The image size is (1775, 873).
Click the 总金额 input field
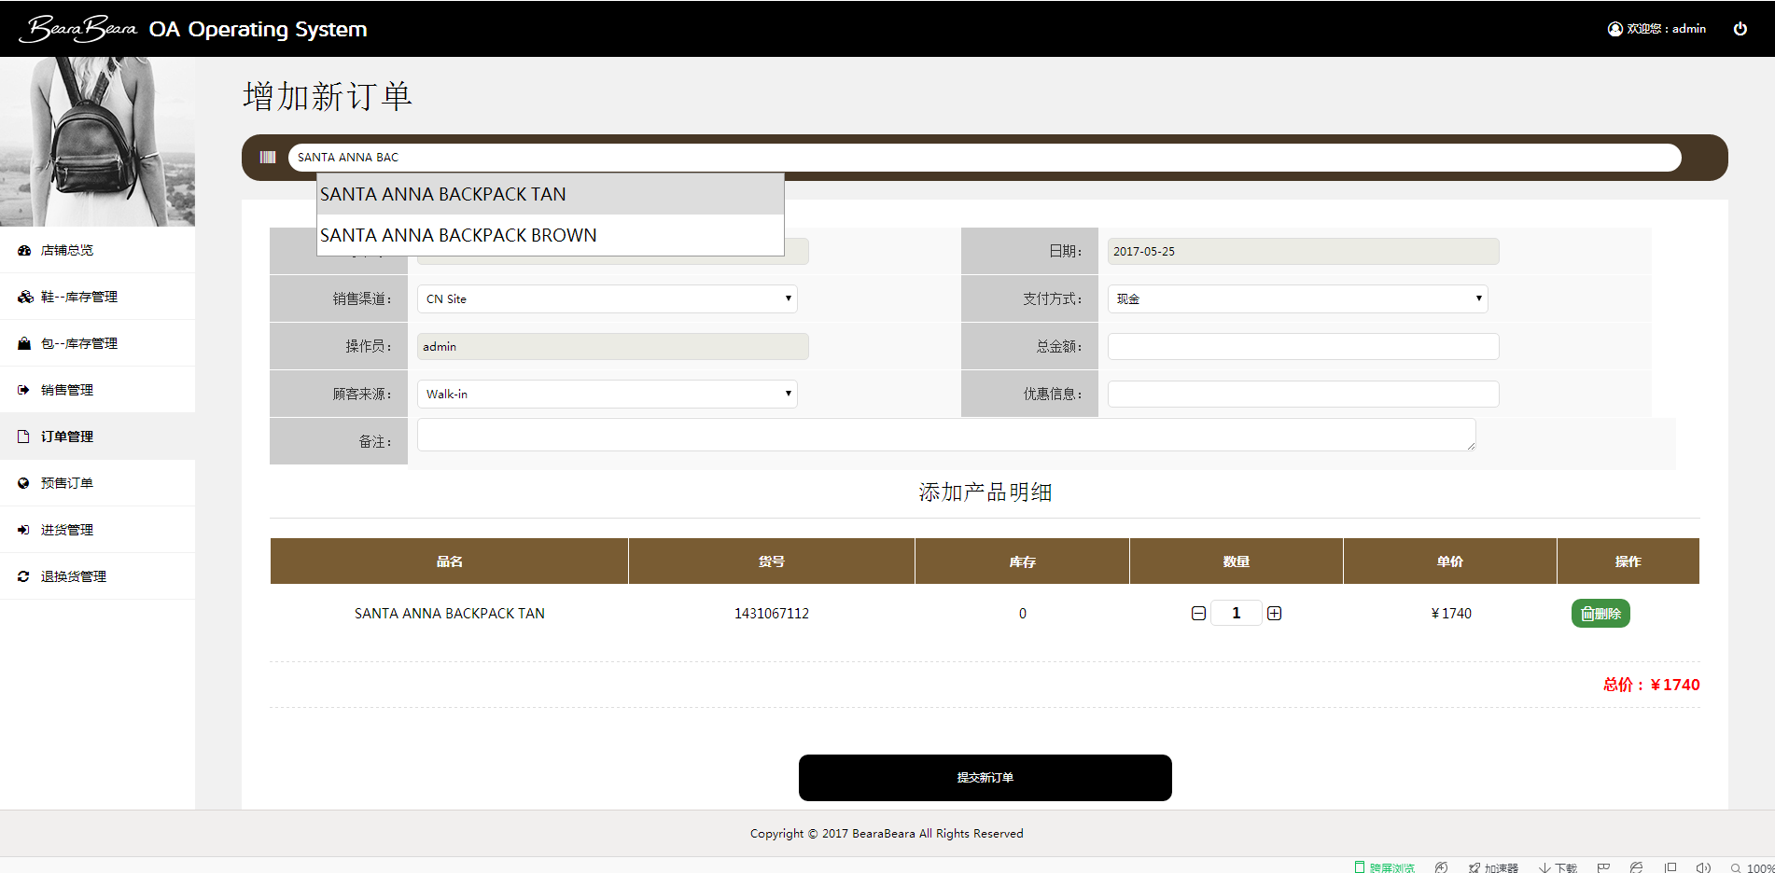1303,347
